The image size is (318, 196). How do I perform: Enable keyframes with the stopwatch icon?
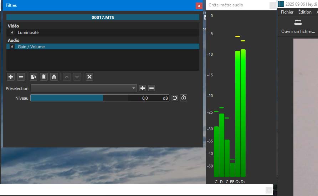coord(184,98)
